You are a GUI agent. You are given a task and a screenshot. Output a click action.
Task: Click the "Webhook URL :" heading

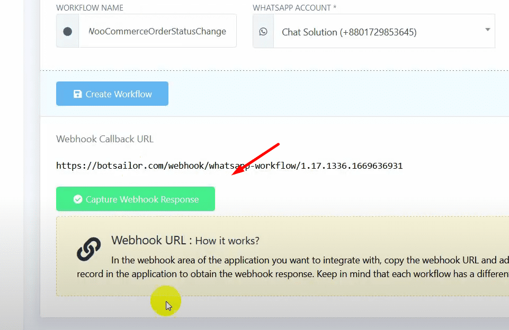pyautogui.click(x=151, y=240)
